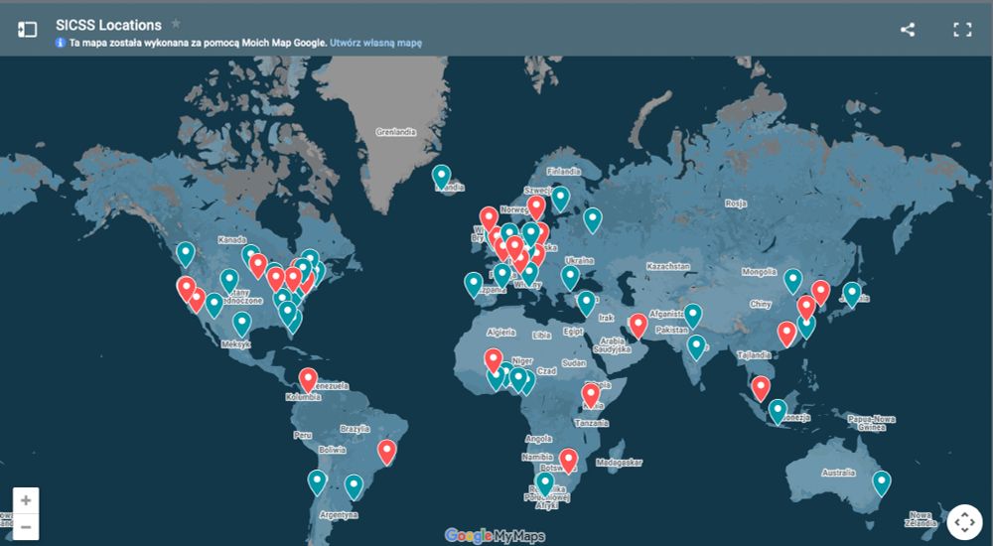Click the Kazachstan country label
The image size is (993, 546).
[x=668, y=267]
